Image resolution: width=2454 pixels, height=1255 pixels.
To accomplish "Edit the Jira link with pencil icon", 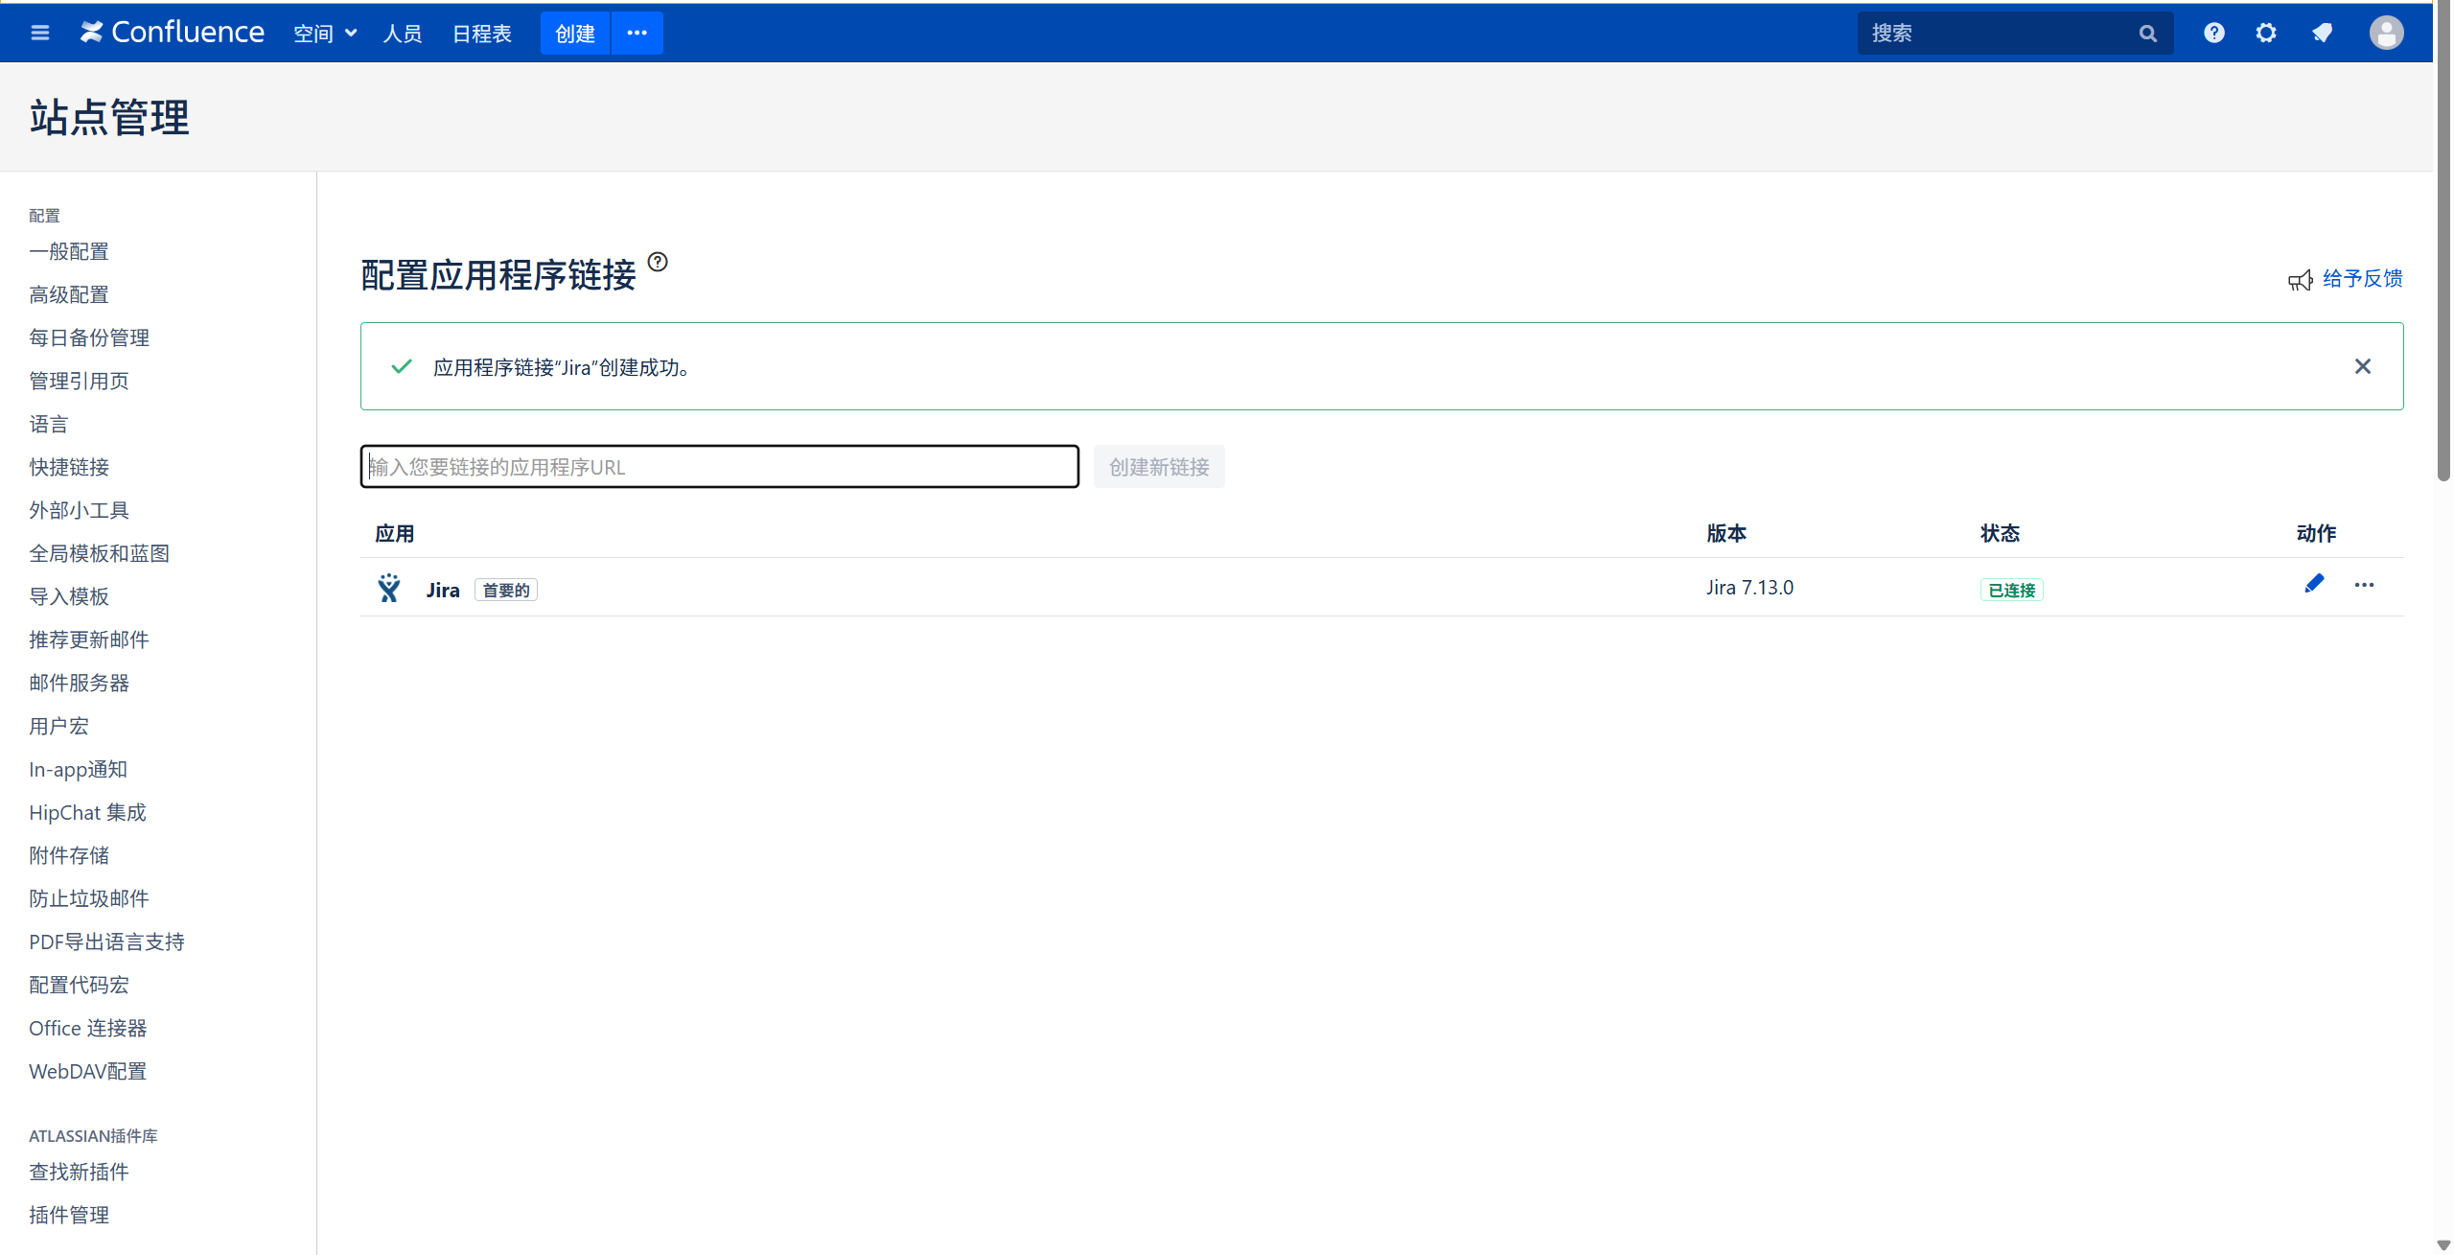I will pyautogui.click(x=2314, y=584).
